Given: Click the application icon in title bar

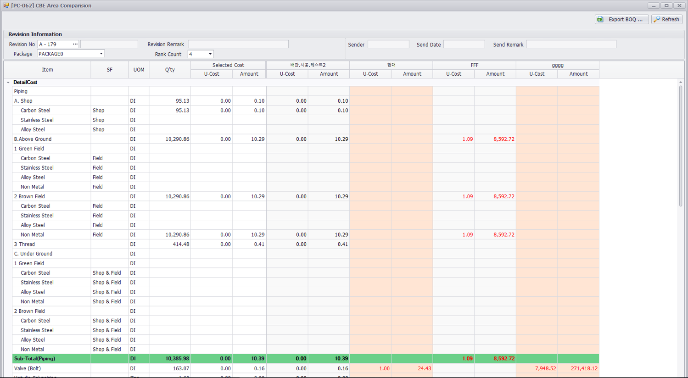Looking at the screenshot, I should coord(6,6).
